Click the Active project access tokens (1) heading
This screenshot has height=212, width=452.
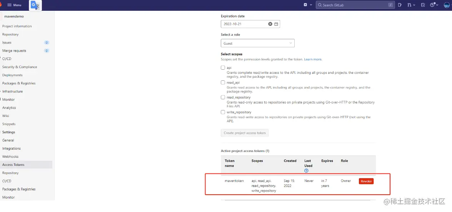click(245, 151)
